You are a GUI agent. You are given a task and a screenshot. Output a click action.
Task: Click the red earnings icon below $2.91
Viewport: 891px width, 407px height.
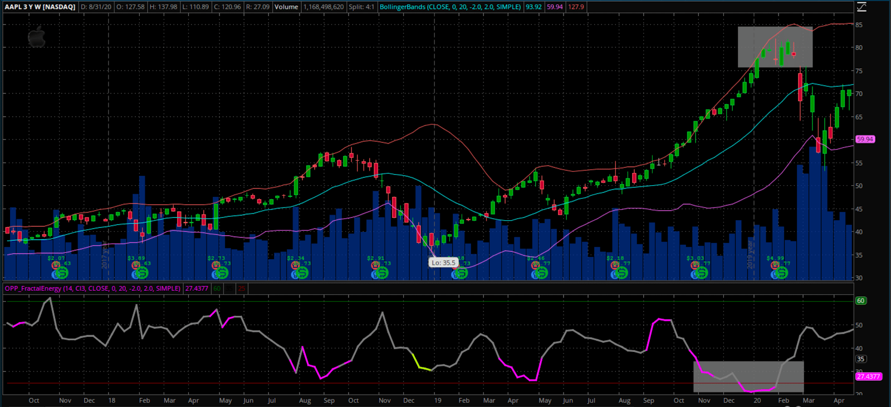(x=376, y=266)
